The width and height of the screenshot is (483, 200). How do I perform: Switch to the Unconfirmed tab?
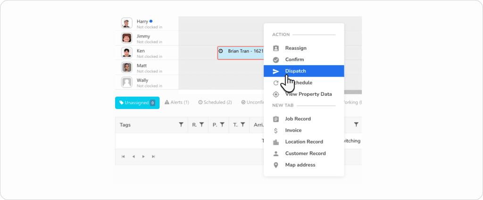click(252, 102)
